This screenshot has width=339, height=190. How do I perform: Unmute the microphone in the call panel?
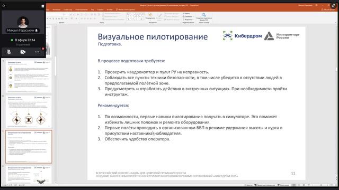pos(8,52)
